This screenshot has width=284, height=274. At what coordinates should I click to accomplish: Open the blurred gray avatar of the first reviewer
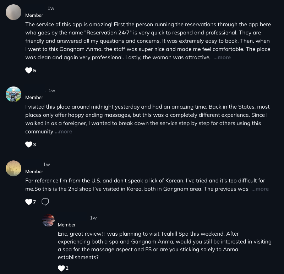coord(13,12)
